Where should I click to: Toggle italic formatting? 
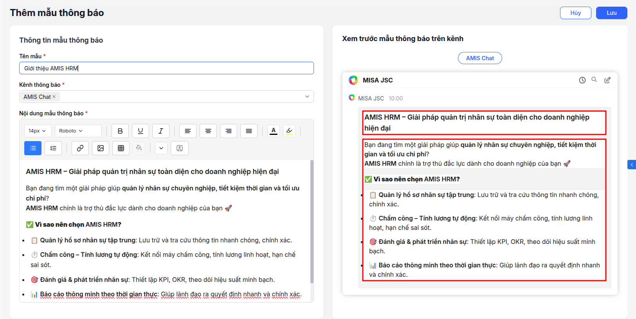click(161, 131)
